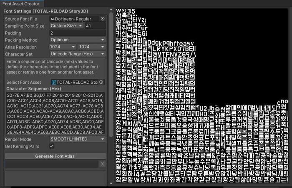Toggle the Get Kerning Pairs checkbox
Image resolution: width=292 pixels, height=188 pixels.
[x=52, y=146]
